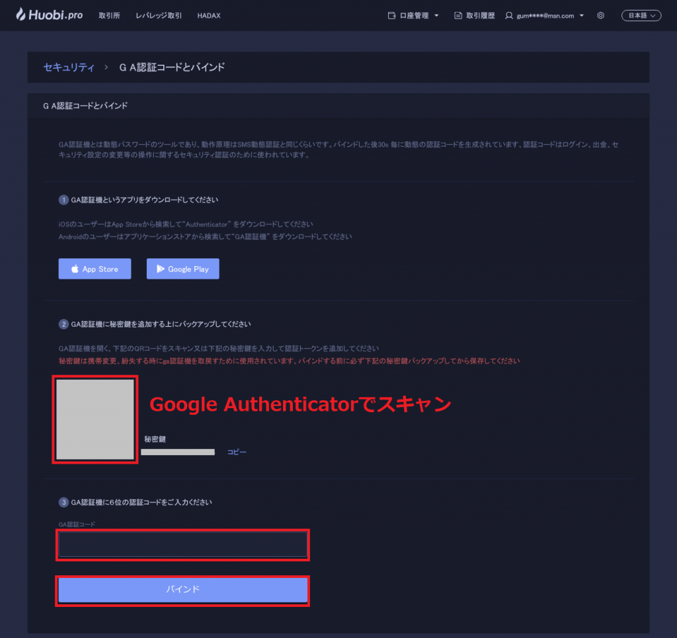Expand the account email dropdown arrow

[x=582, y=16]
